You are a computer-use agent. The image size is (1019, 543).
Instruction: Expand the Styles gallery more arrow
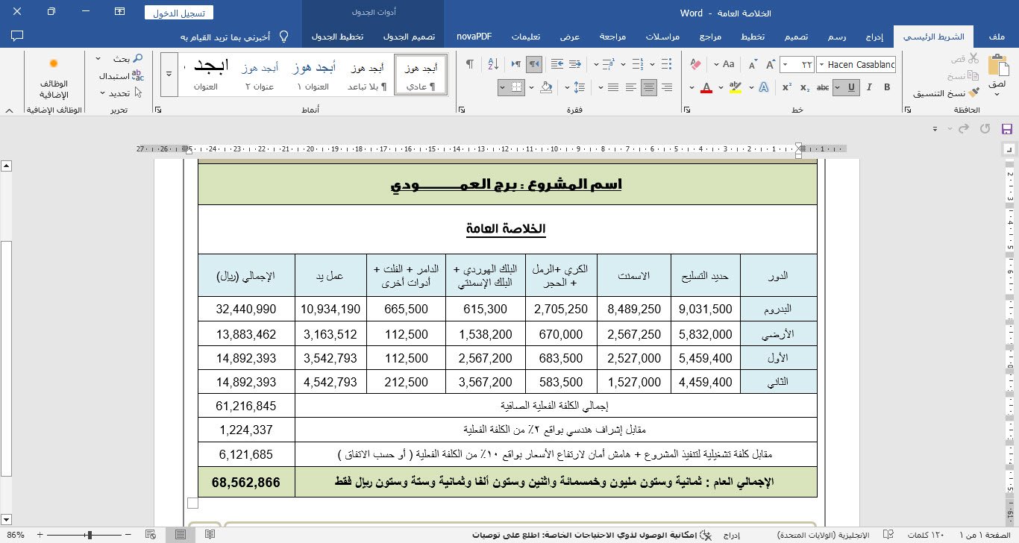(169, 74)
